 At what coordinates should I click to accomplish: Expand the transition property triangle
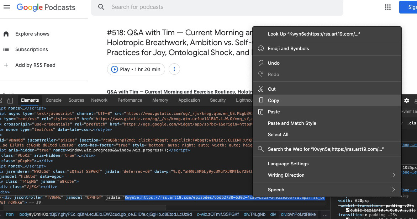click(x=366, y=215)
